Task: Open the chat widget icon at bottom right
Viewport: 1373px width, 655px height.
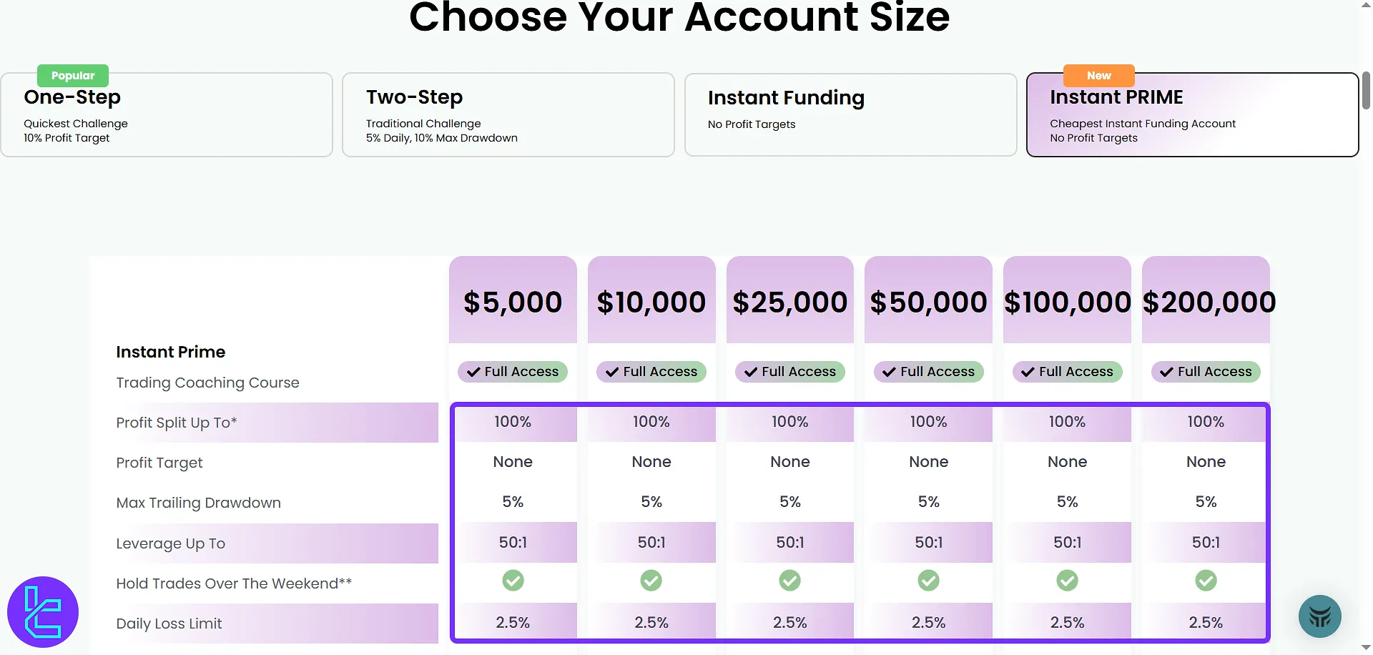Action: (x=1319, y=616)
